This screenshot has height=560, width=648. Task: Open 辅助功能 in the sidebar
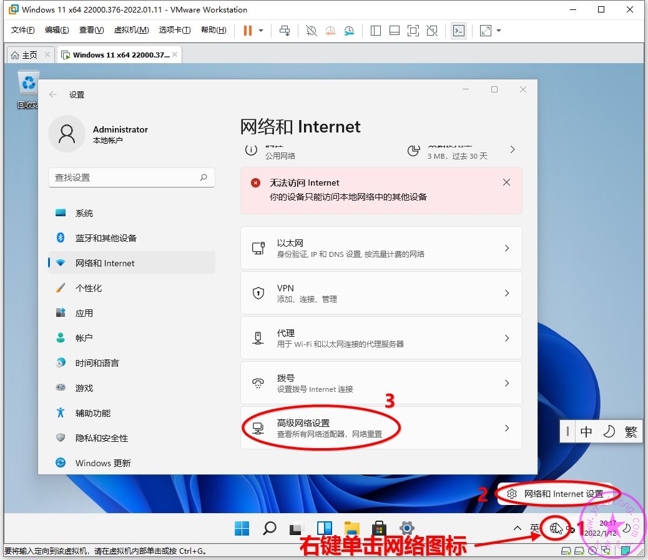tap(132, 413)
